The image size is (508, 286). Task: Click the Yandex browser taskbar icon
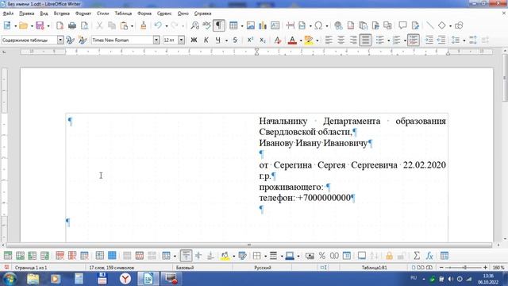pos(125,279)
